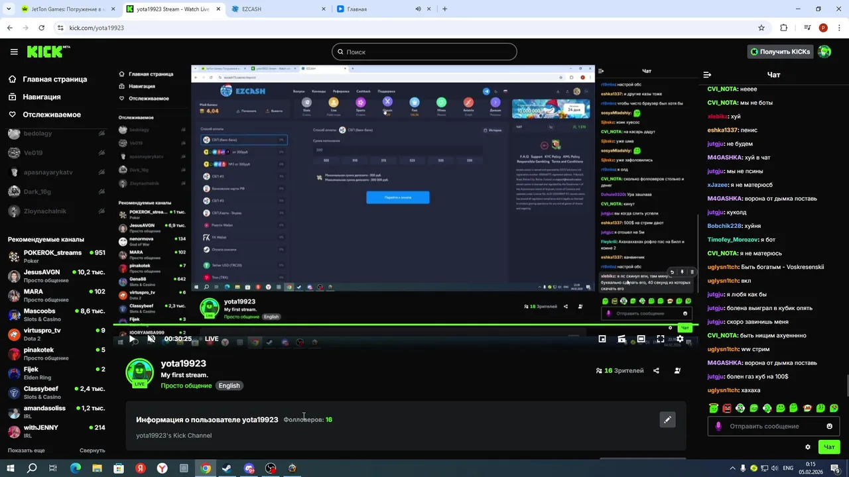Unmute the stream player volume icon
The height and width of the screenshot is (477, 849).
tap(151, 339)
